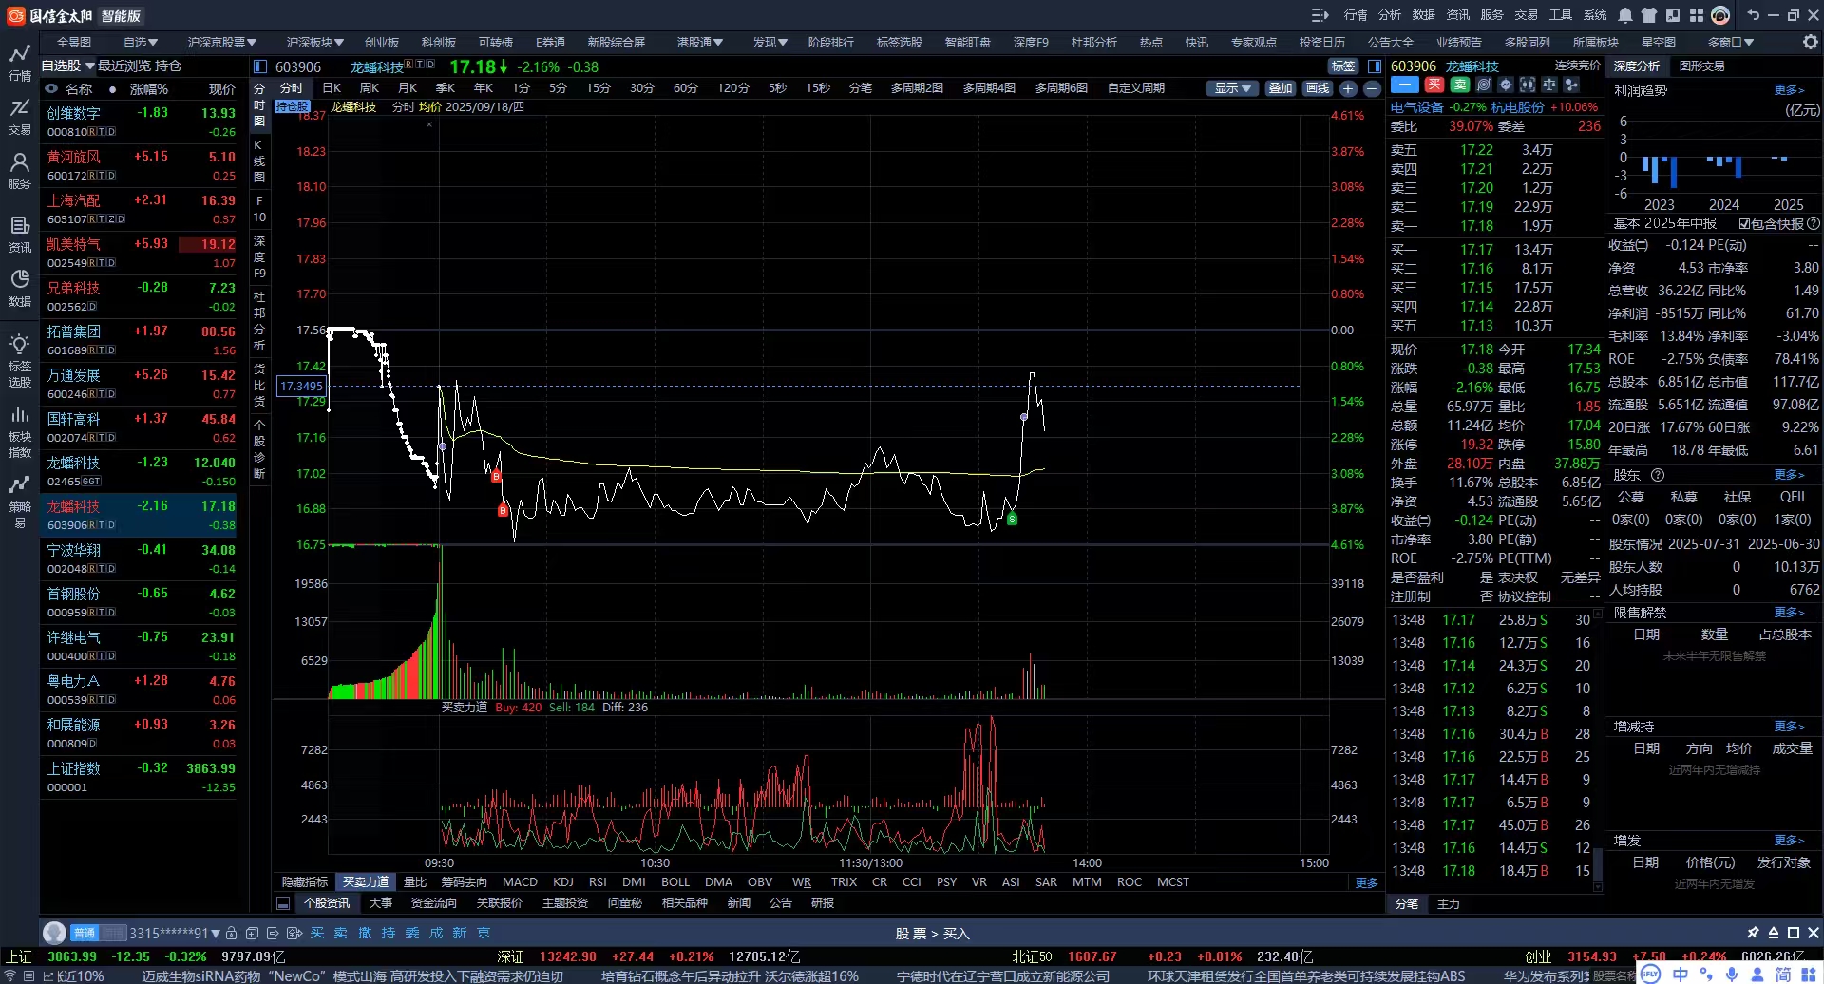Image resolution: width=1824 pixels, height=984 pixels.
Task: Select the KDJ indicator tab
Action: pyautogui.click(x=563, y=882)
